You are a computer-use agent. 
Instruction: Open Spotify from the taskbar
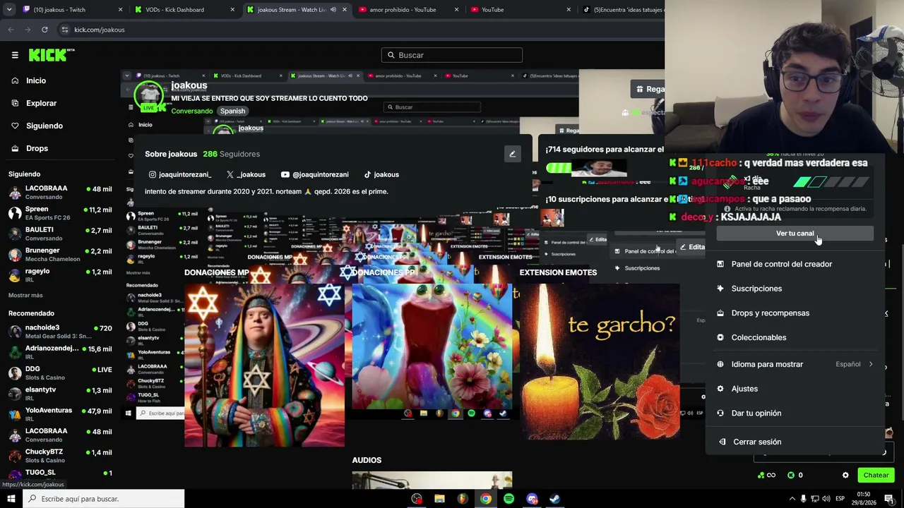tap(509, 499)
